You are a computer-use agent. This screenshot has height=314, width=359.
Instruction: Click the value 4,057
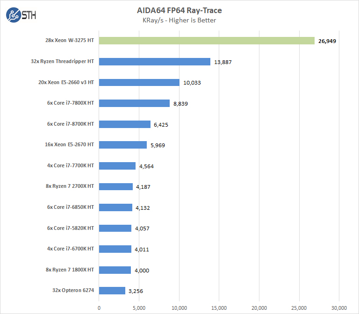(x=142, y=229)
